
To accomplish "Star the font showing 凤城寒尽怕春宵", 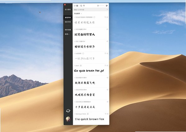I will pyautogui.click(x=107, y=90).
